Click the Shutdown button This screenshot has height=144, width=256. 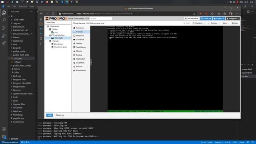click(x=199, y=23)
